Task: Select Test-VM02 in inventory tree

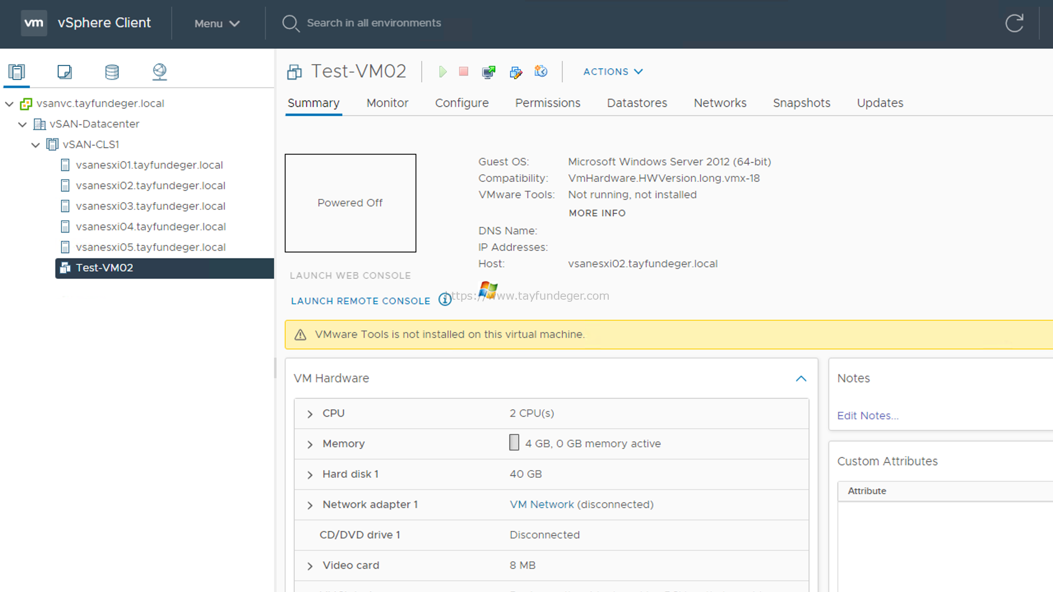Action: click(x=165, y=268)
